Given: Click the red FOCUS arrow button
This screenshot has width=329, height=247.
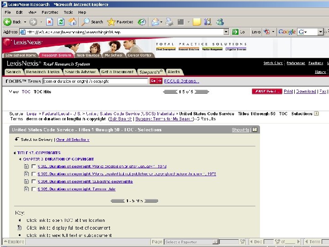Looking at the screenshot, I should point(159,81).
